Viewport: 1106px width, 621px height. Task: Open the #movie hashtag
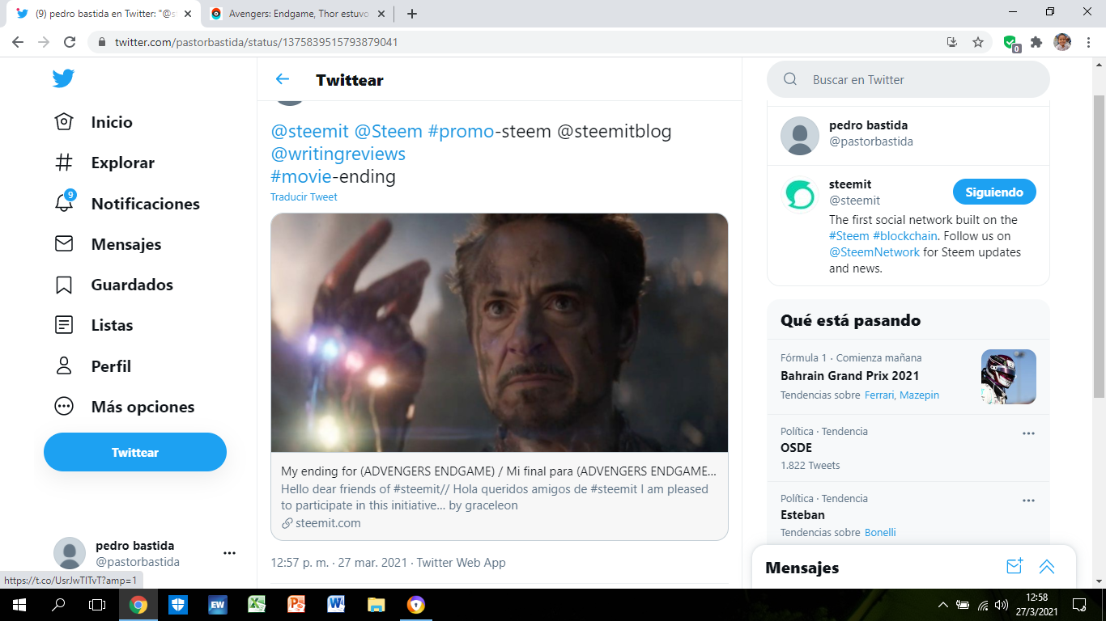click(301, 176)
